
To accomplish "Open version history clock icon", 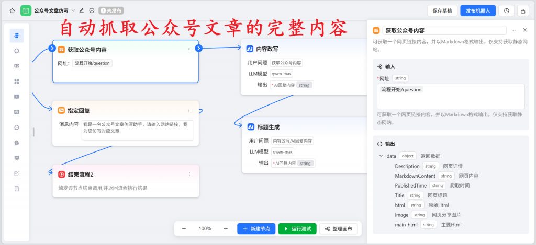I will 506,10.
